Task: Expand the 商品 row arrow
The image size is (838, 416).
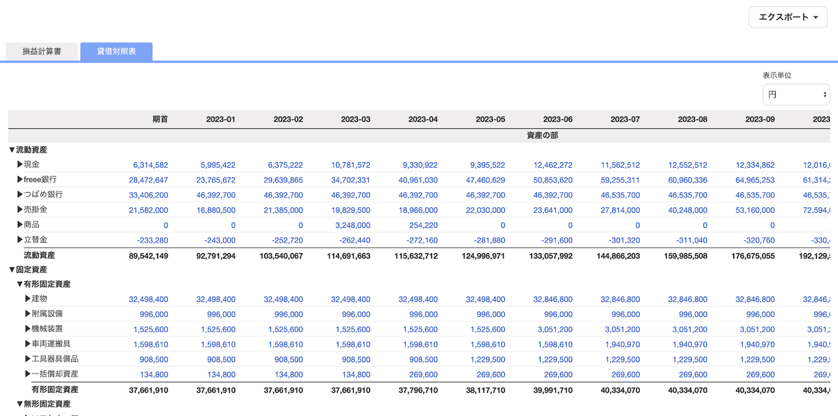Action: pyautogui.click(x=20, y=224)
